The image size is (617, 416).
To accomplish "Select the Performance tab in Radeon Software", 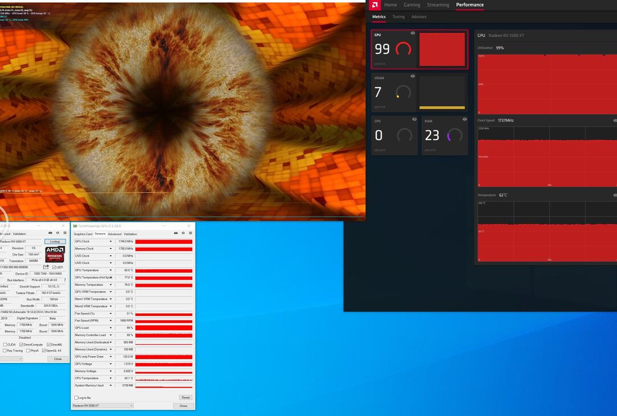I will tap(470, 5).
